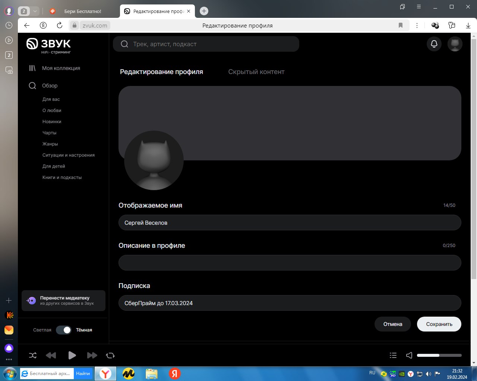This screenshot has width=477, height=381.
Task: Go to the previous track
Action: 51,355
